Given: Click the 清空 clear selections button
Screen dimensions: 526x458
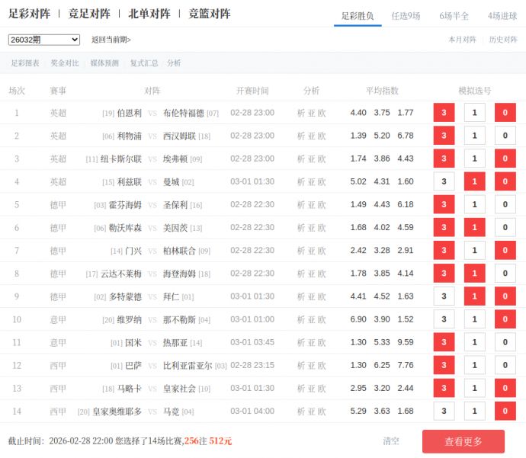Looking at the screenshot, I should [x=391, y=441].
